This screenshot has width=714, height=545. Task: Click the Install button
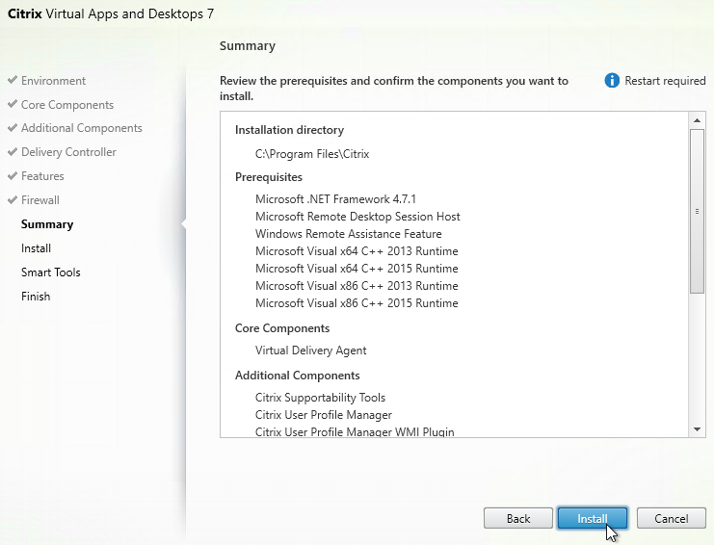(x=592, y=518)
